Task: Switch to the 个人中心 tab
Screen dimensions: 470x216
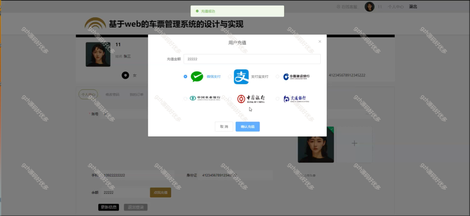Action: (88, 95)
